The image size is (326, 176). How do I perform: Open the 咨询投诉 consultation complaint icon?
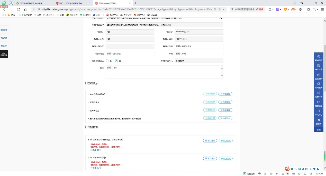pos(319,85)
